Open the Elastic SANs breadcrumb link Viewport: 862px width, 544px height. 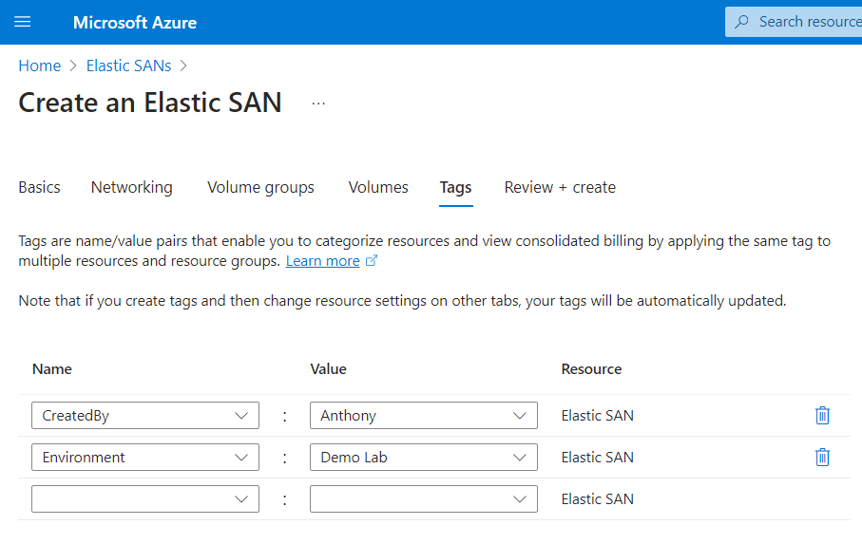pos(128,66)
